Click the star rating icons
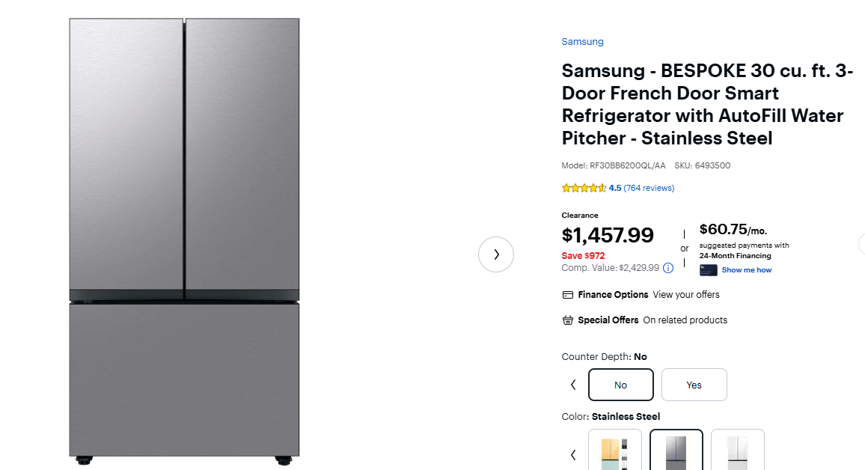This screenshot has width=865, height=470. [x=584, y=189]
